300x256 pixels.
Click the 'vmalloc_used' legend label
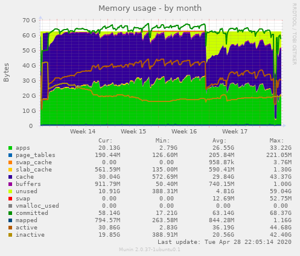point(37,206)
